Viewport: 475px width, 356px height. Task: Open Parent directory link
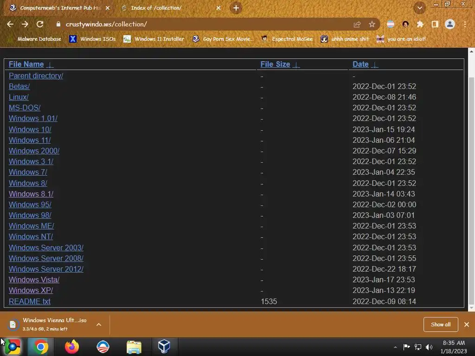tap(36, 76)
